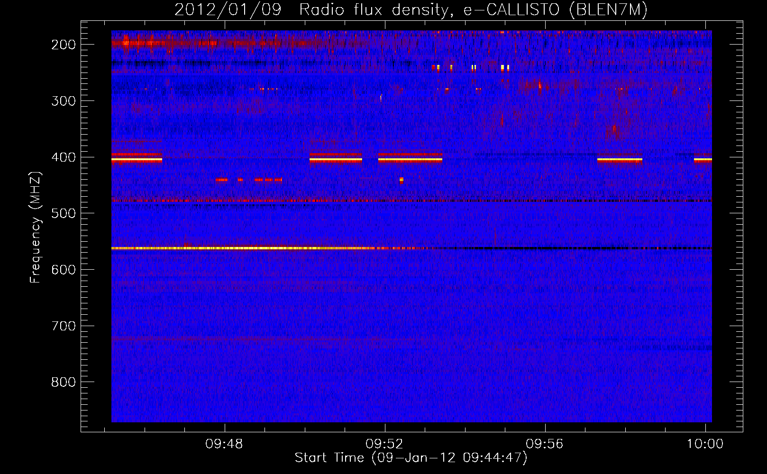The width and height of the screenshot is (767, 474).
Task: Click the small bright burst spot near 440 MHz at 09:52
Action: click(402, 180)
